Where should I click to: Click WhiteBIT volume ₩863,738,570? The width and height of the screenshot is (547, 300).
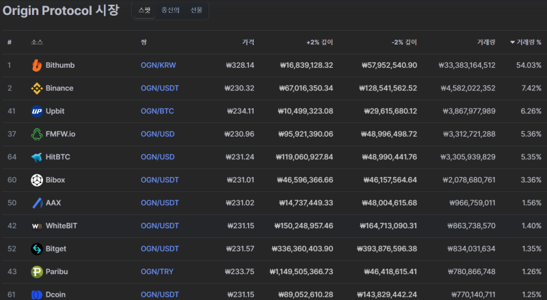click(x=471, y=226)
